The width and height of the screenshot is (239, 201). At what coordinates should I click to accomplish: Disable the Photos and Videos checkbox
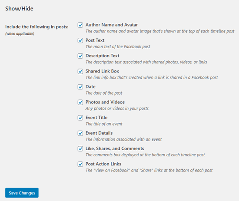tap(80, 102)
